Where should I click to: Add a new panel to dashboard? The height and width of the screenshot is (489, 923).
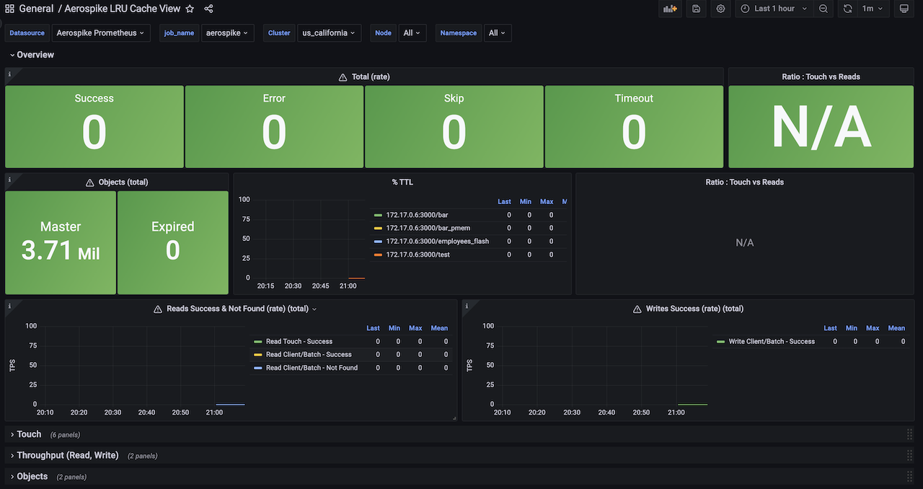click(x=671, y=9)
